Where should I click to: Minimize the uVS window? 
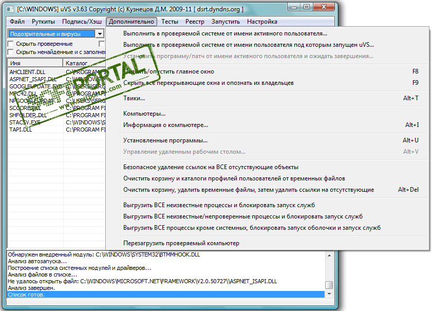tap(294, 7)
